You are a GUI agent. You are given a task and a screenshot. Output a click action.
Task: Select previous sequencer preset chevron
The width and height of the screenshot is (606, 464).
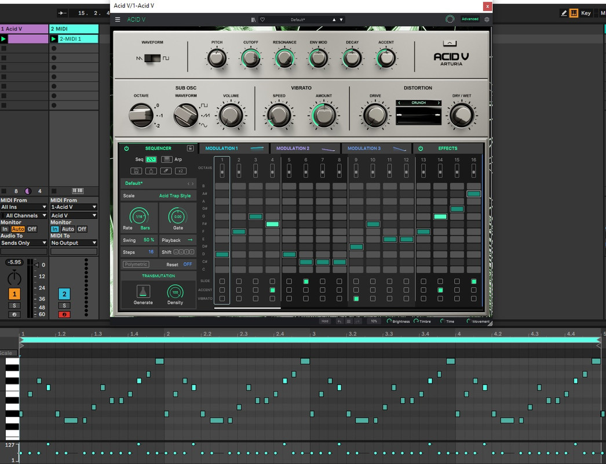coord(189,183)
